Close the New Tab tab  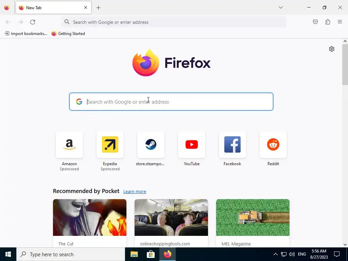tap(86, 7)
